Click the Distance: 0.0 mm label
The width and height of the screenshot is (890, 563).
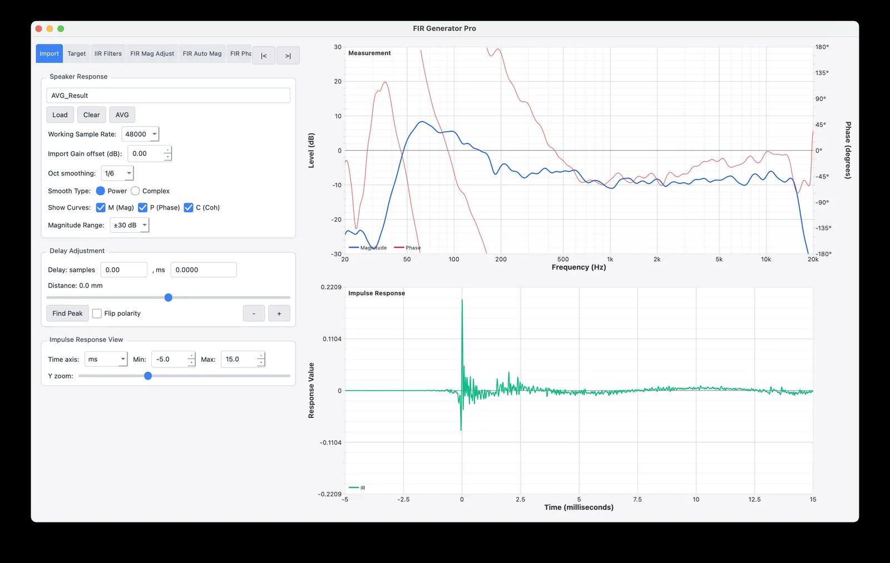coord(75,286)
